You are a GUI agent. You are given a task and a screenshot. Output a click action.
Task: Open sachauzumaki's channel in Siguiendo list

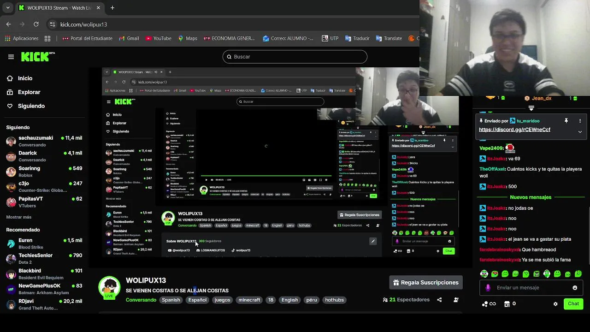tap(44, 141)
